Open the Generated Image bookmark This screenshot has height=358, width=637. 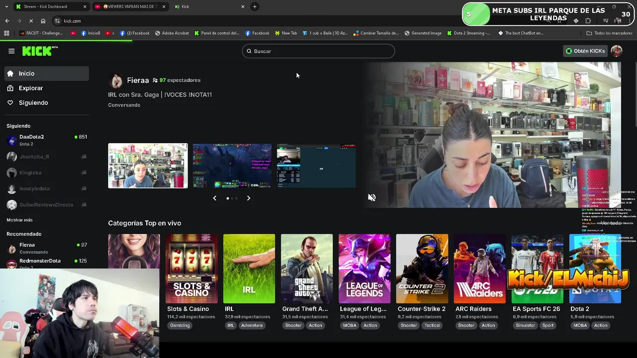pos(423,33)
